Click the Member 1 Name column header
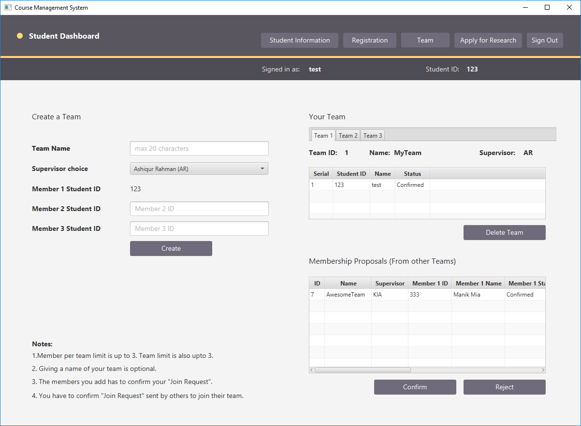Screen dimensions: 581x426 [x=479, y=283]
